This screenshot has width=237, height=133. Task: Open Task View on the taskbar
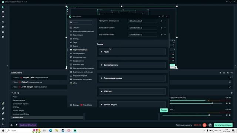(x=44, y=130)
